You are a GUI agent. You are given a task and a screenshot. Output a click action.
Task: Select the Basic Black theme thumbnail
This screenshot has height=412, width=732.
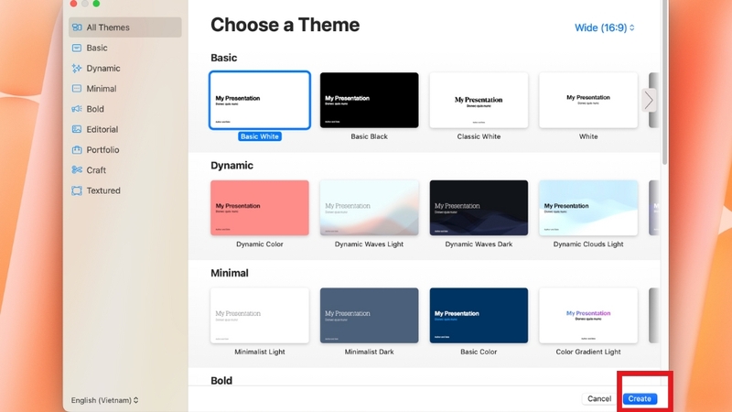click(370, 100)
